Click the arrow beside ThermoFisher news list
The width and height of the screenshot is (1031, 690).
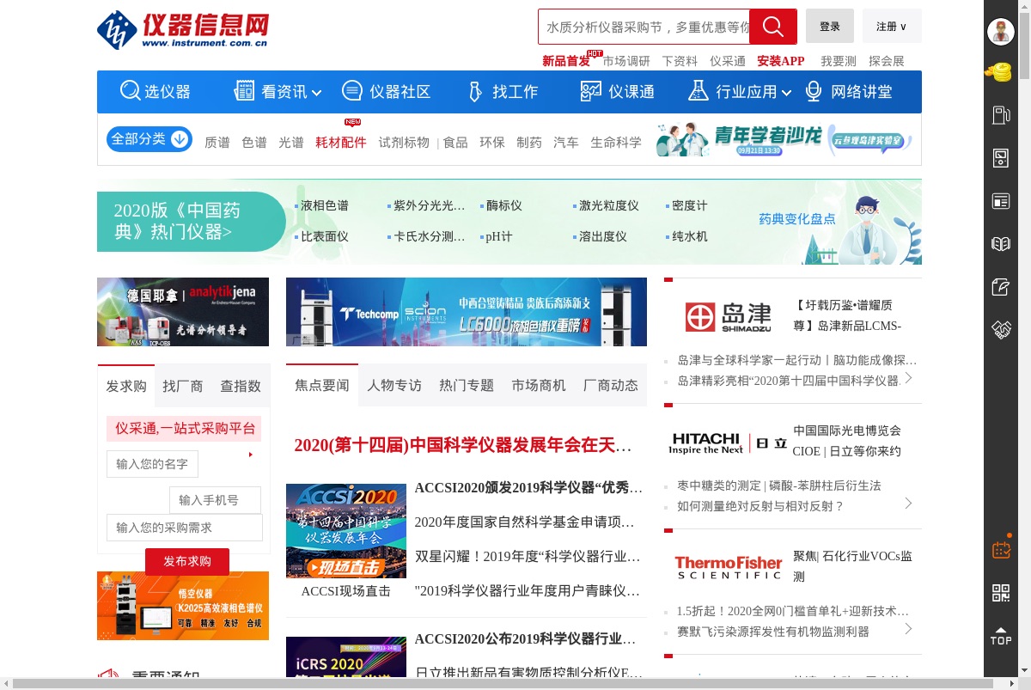[x=908, y=629]
